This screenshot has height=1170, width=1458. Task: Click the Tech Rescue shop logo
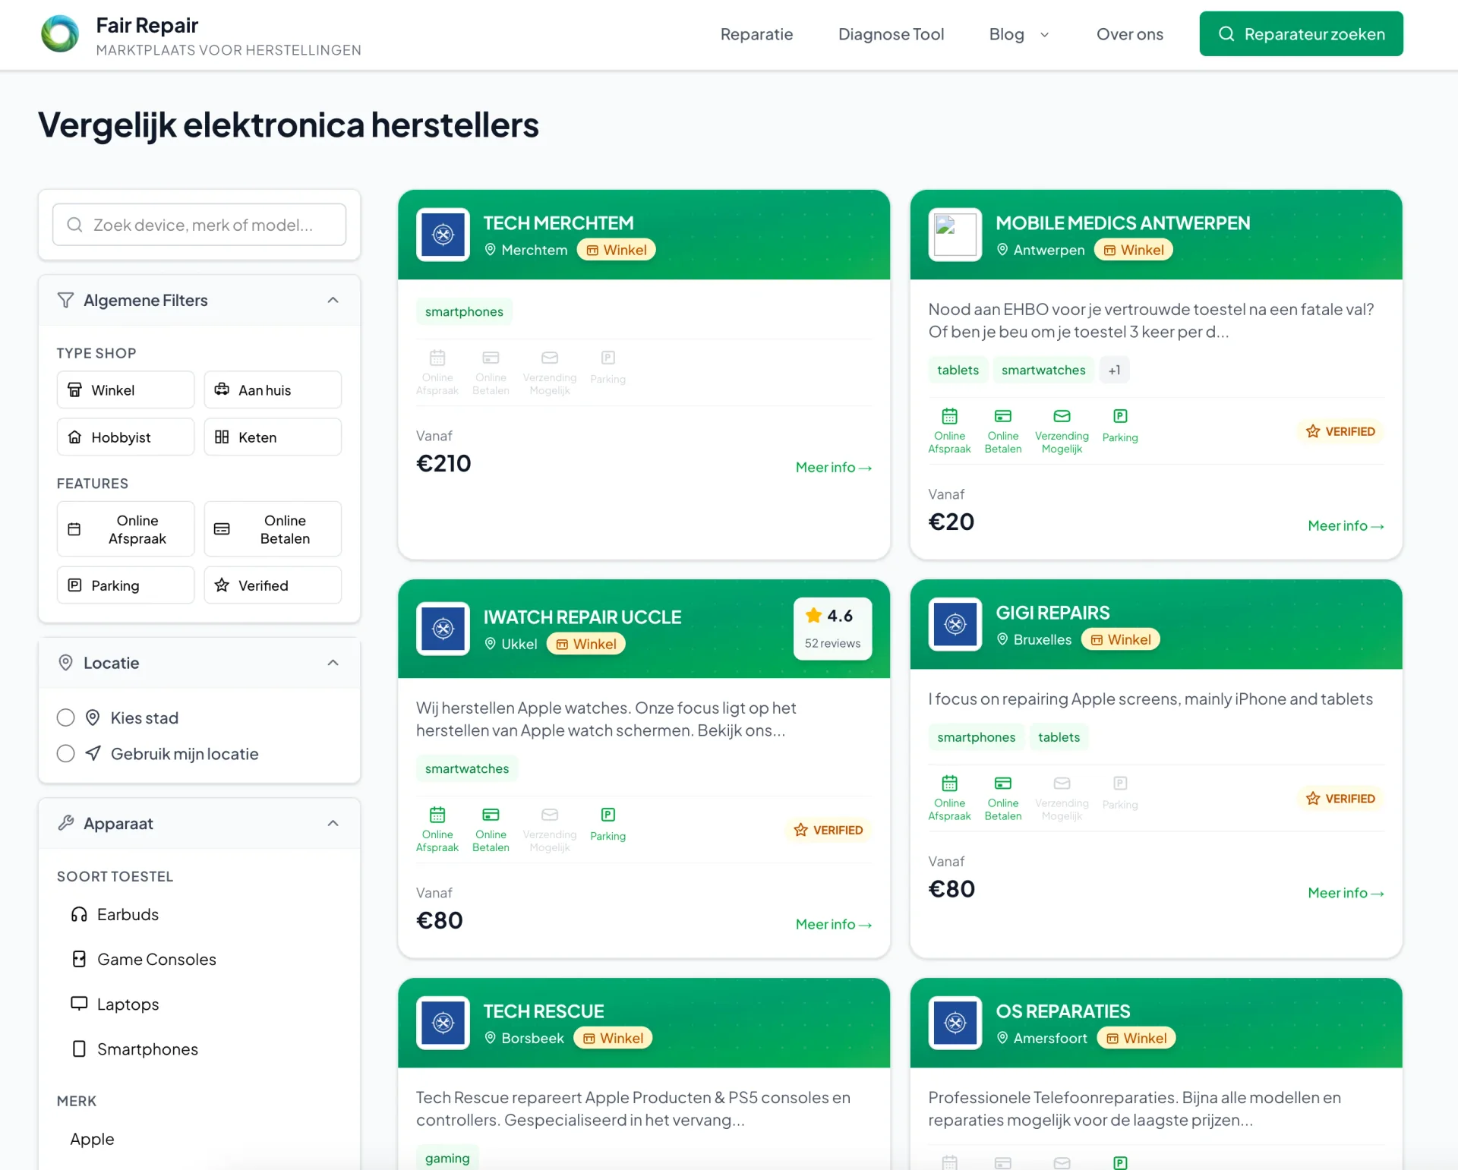(x=443, y=1023)
